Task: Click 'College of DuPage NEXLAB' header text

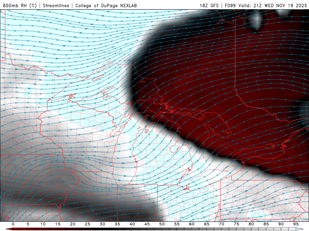Action: pyautogui.click(x=106, y=5)
